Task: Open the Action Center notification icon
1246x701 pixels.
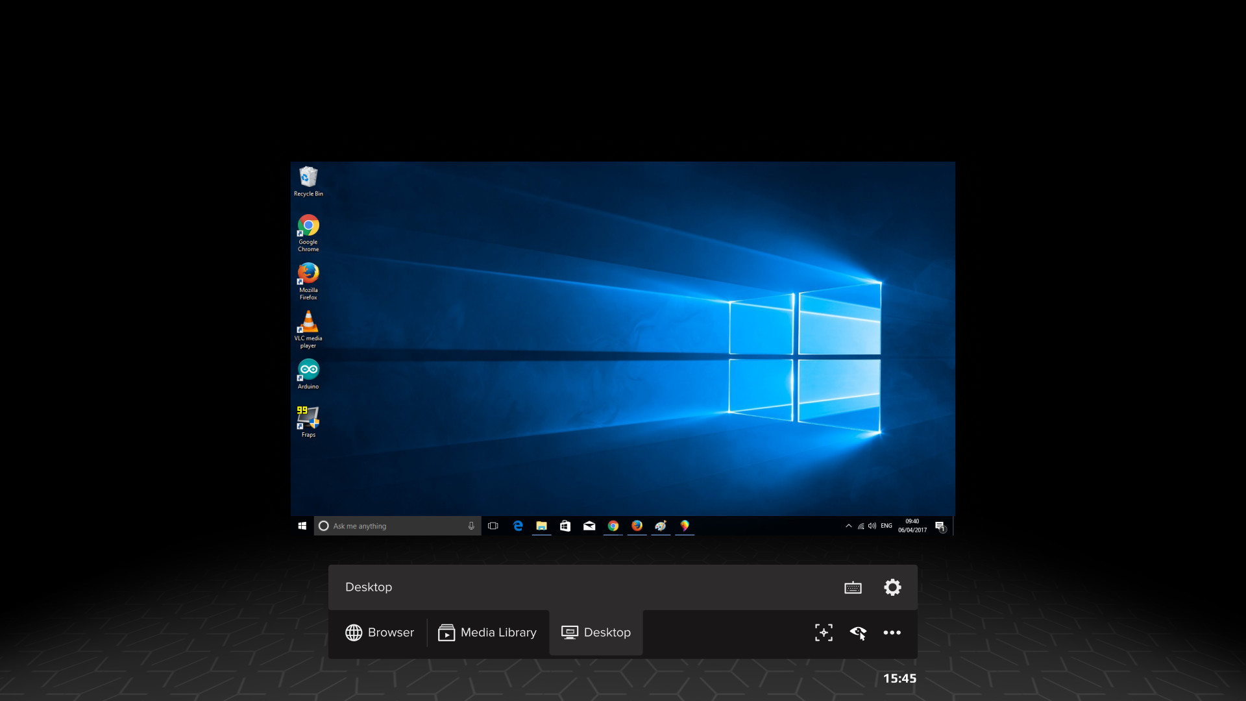Action: pyautogui.click(x=940, y=526)
